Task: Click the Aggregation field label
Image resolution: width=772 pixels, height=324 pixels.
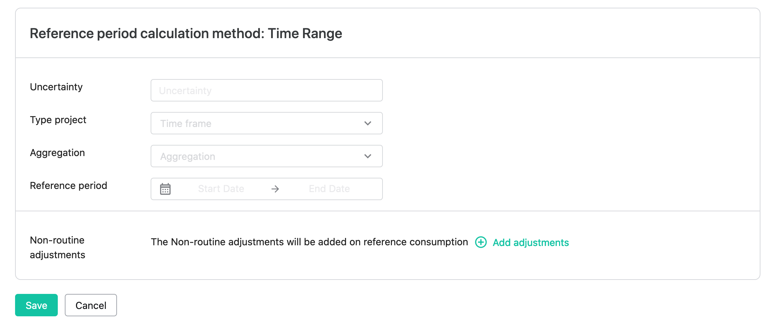Action: [57, 153]
